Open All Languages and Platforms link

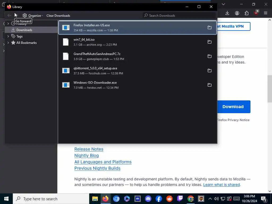103,162
